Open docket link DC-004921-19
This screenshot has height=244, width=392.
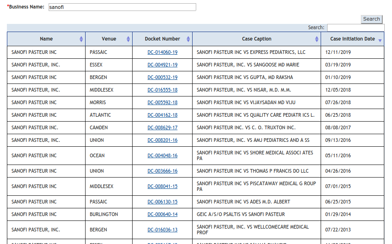click(x=163, y=65)
